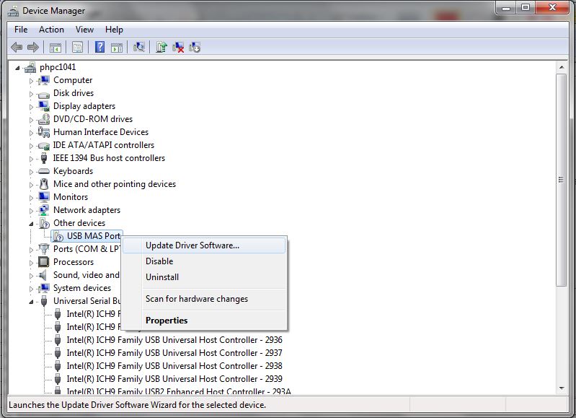This screenshot has width=576, height=418.
Task: Click the vertical scrollbar up arrow
Action: tap(562, 67)
